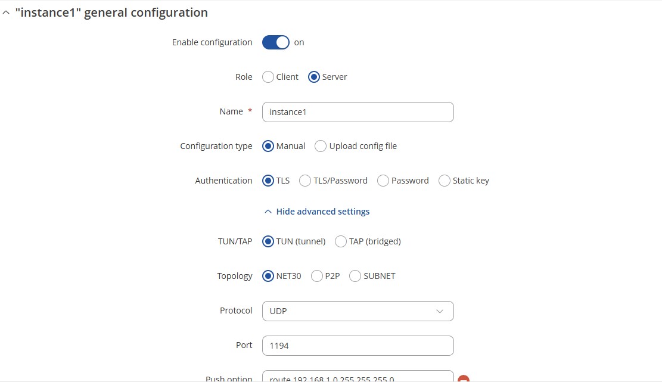Image resolution: width=662 pixels, height=388 pixels.
Task: Select TLS/Password authentication
Action: 305,181
